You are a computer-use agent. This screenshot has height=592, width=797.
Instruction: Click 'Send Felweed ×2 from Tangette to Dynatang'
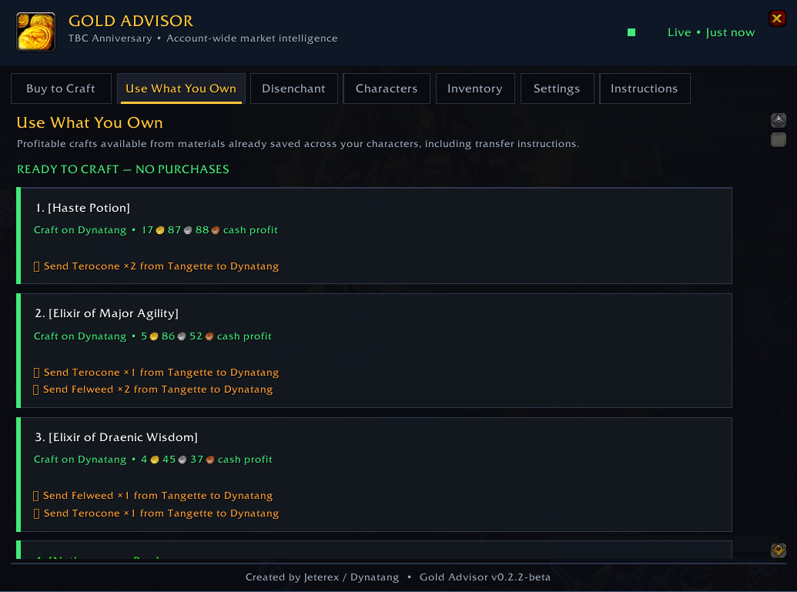click(x=158, y=390)
